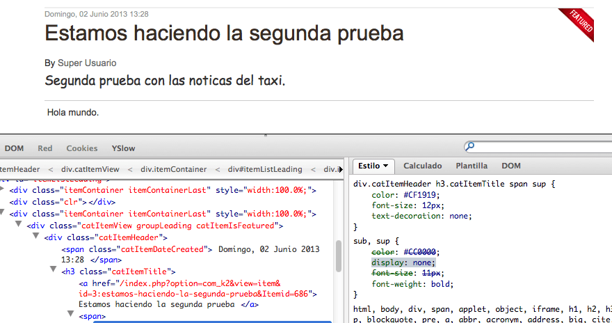The image size is (612, 323).
Task: Select div.catItemView in the breadcrumb
Action: click(x=90, y=169)
